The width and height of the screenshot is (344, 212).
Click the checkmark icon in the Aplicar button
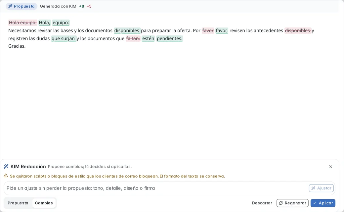(315, 203)
